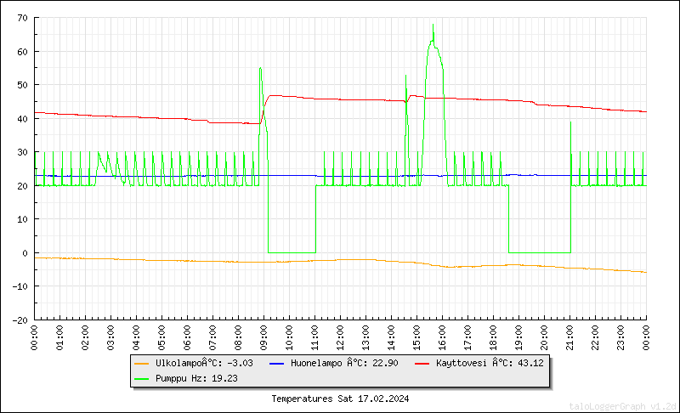The image size is (680, 413).
Task: Click the x-axis time label 14:00
Action: coord(392,338)
